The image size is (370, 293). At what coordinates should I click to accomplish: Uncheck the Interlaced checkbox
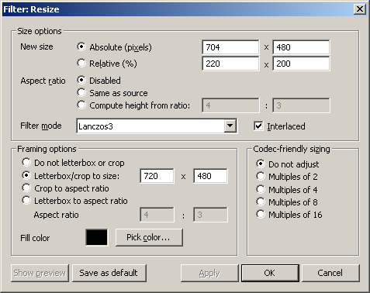(x=258, y=126)
